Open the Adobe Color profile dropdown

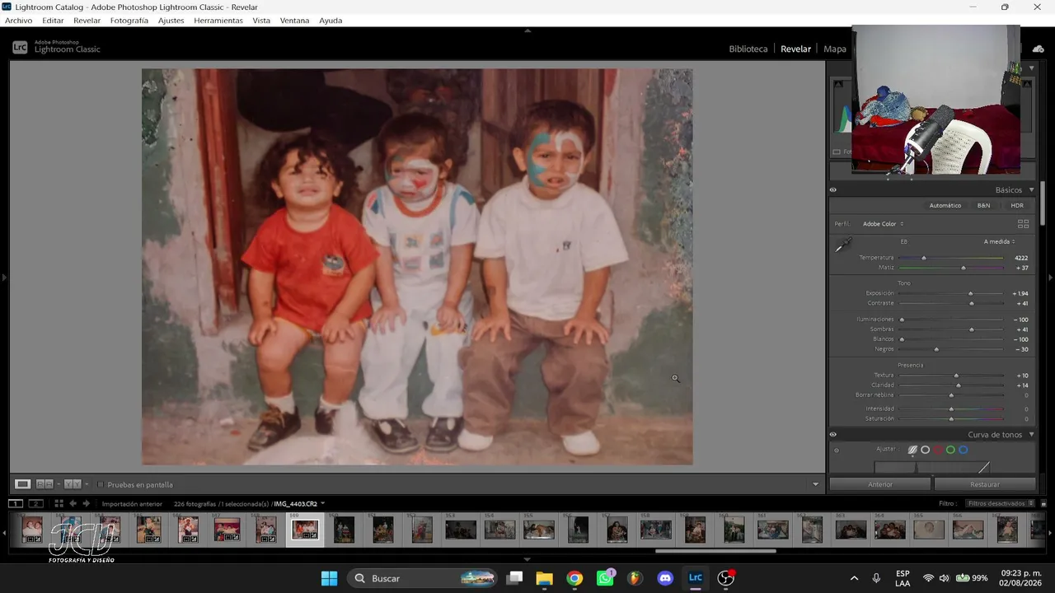[883, 224]
